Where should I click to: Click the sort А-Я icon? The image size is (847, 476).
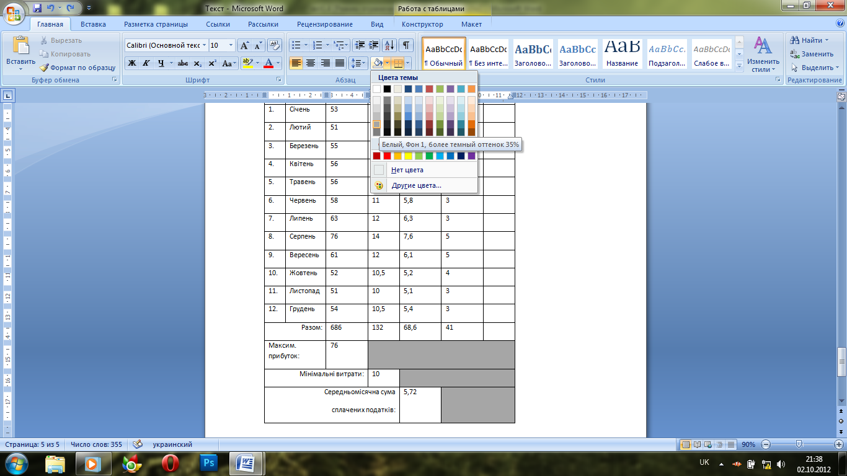pyautogui.click(x=390, y=45)
